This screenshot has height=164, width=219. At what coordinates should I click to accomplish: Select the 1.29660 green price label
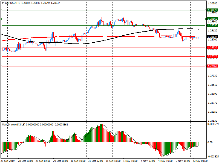point(212,19)
